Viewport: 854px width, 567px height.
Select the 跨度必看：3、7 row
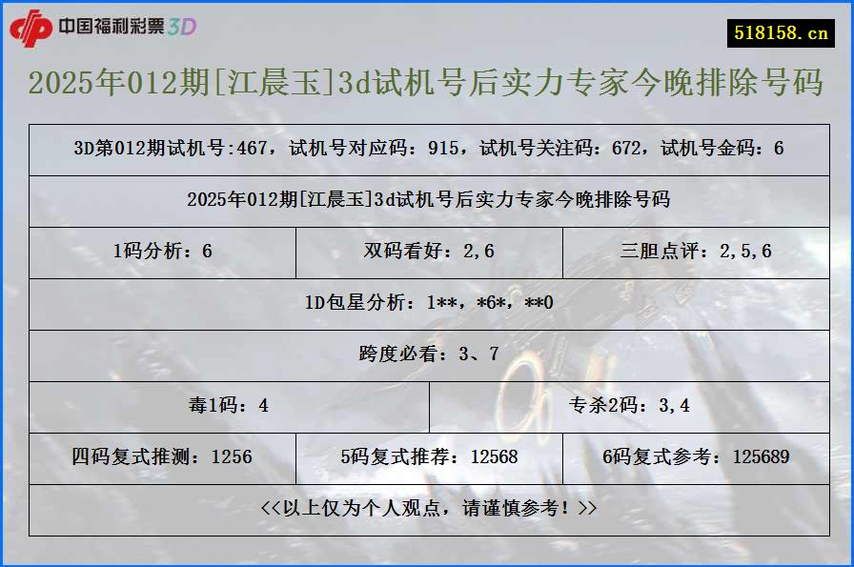[427, 355]
